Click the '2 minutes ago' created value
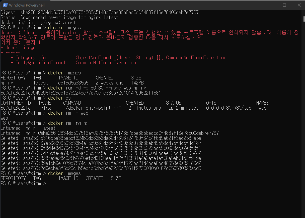The width and height of the screenshot is (305, 218). click(145, 108)
